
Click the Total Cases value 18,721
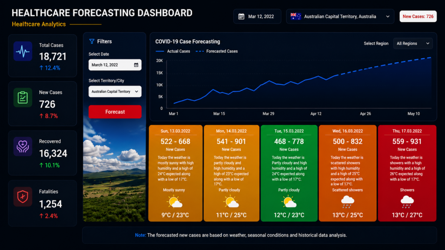pos(53,57)
